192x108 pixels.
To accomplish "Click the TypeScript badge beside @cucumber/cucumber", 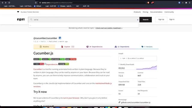I will (x=60, y=38).
